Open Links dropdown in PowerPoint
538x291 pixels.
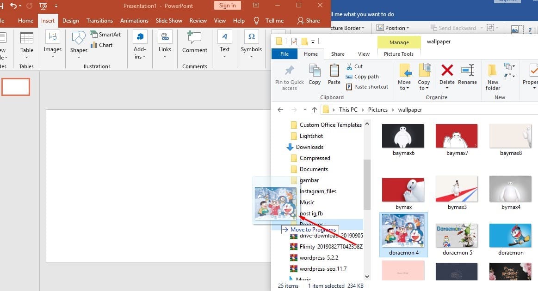click(x=165, y=45)
